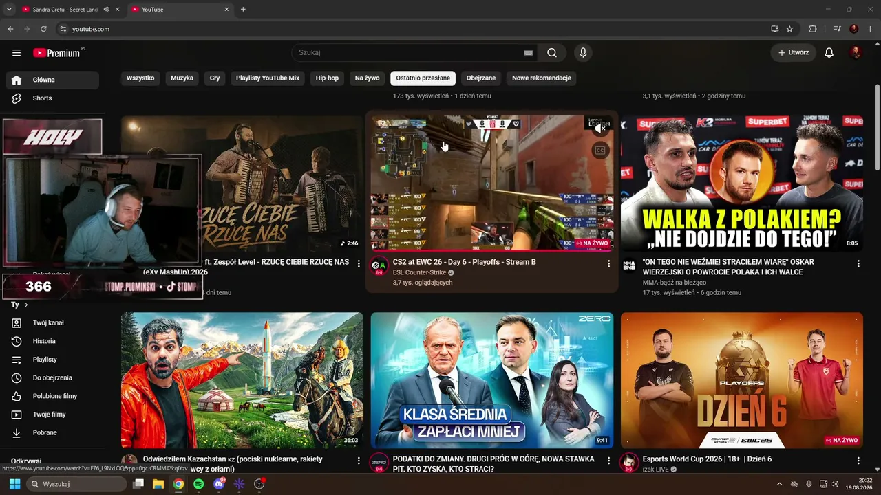Open Spotify from the taskbar
Screen dimensions: 881x495
(198, 484)
